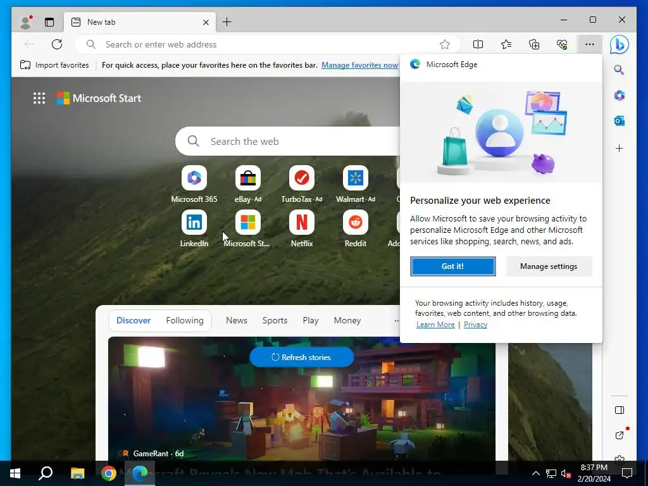Open the notification center icon
This screenshot has height=486, width=648.
tap(627, 473)
